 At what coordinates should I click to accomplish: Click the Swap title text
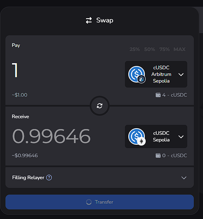click(105, 20)
